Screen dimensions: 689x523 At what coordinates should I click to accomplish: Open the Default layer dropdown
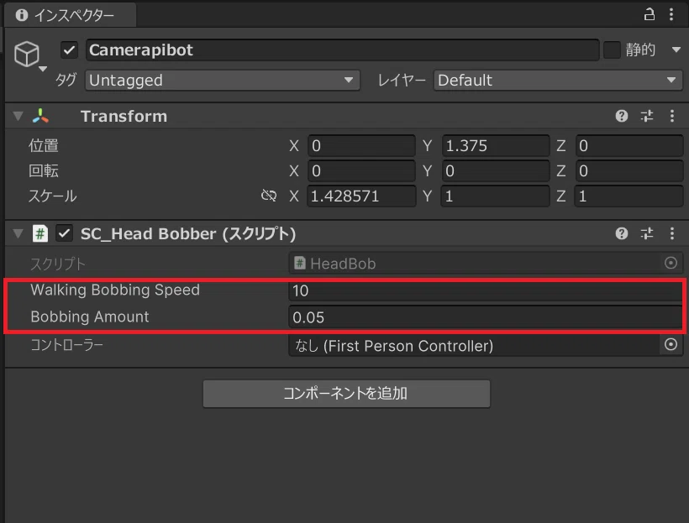pyautogui.click(x=558, y=81)
